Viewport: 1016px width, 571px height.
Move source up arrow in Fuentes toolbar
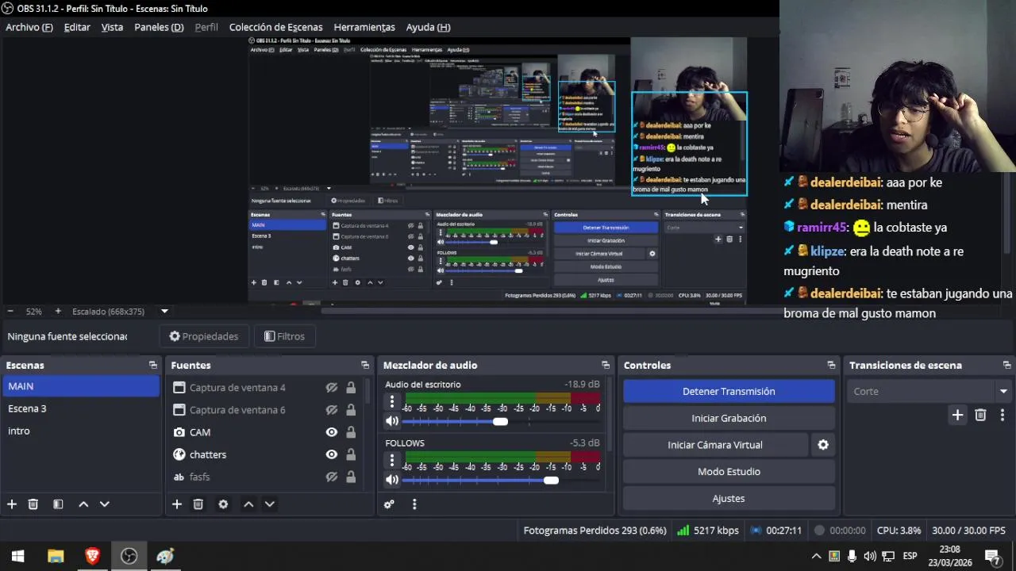248,504
